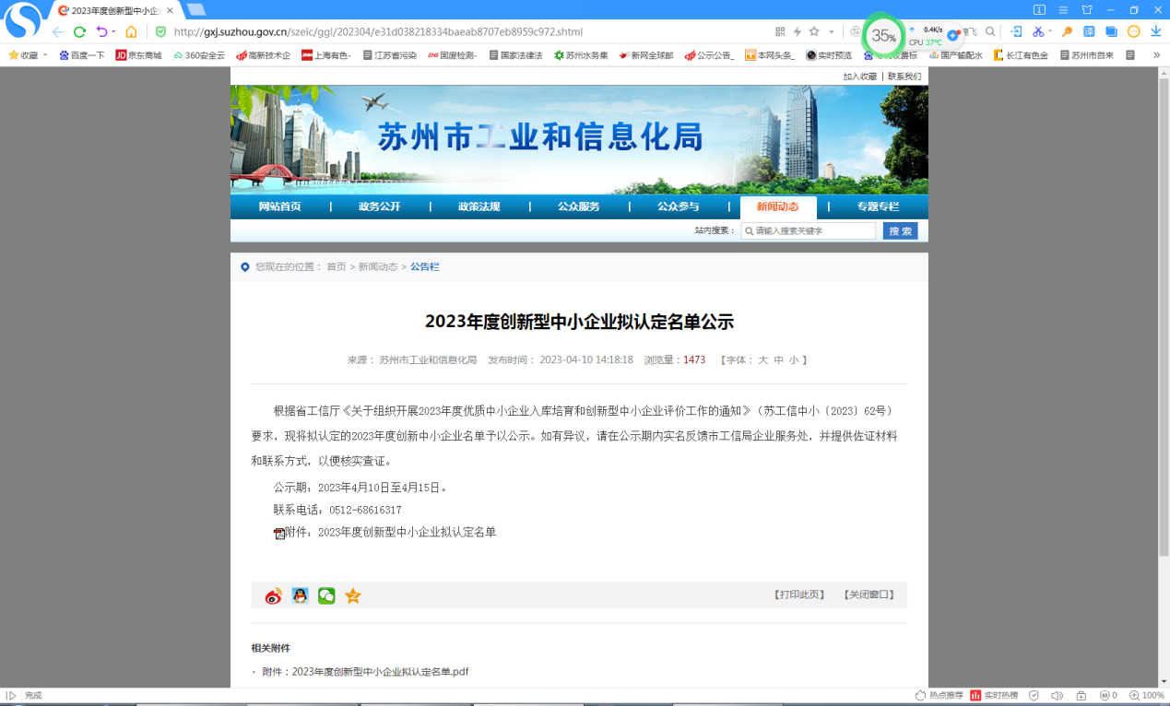Share page via WeChat icon
This screenshot has width=1170, height=706.
tap(326, 596)
